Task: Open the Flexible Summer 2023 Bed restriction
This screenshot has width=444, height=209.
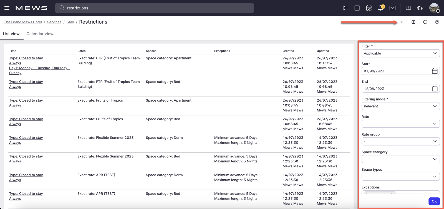Action: click(26, 157)
